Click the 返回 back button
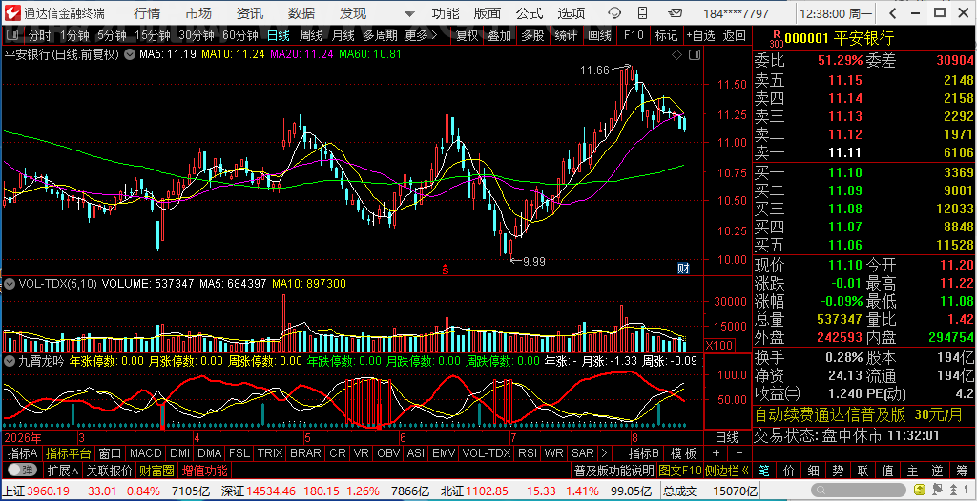 (735, 35)
